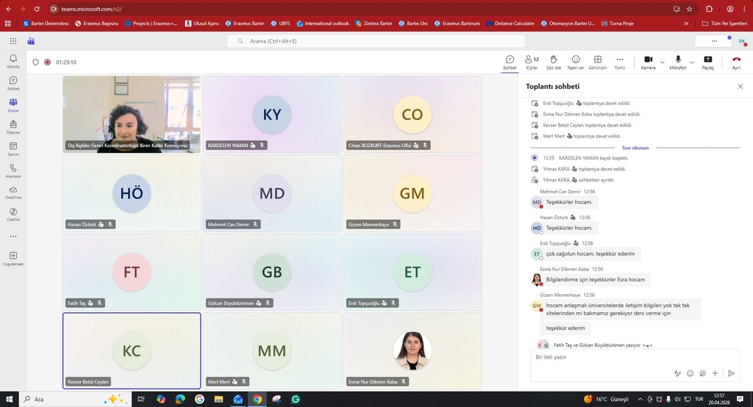Send the chat message arrow icon
This screenshot has height=407, width=753.
coord(731,373)
